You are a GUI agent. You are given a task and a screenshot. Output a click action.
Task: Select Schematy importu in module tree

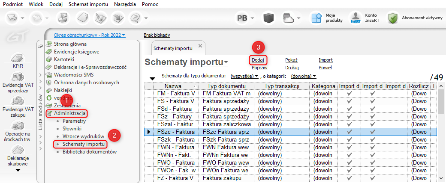pos(84,144)
